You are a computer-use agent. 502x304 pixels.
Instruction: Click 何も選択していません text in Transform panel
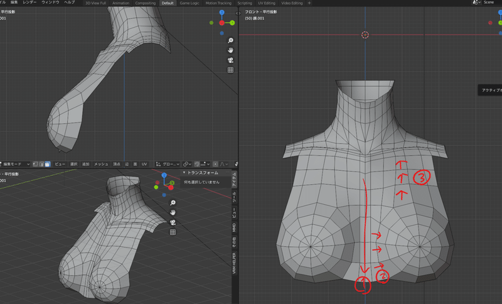tap(201, 182)
